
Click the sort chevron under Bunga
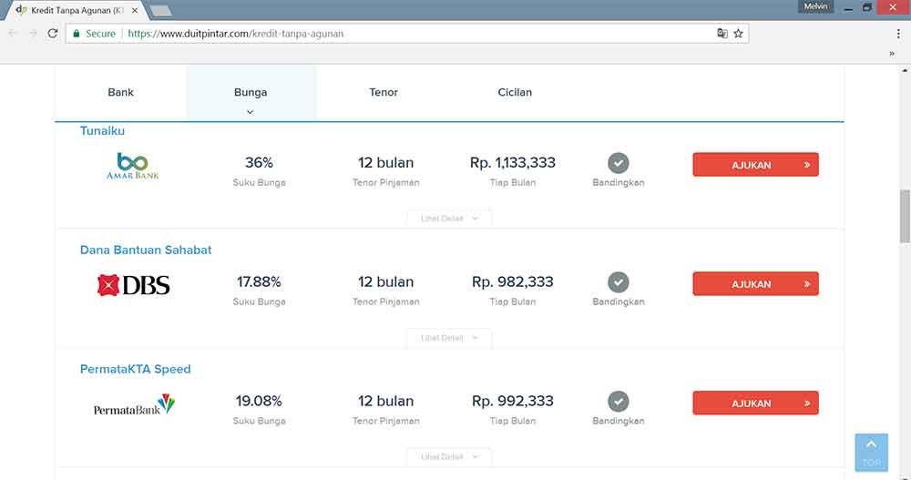(251, 111)
